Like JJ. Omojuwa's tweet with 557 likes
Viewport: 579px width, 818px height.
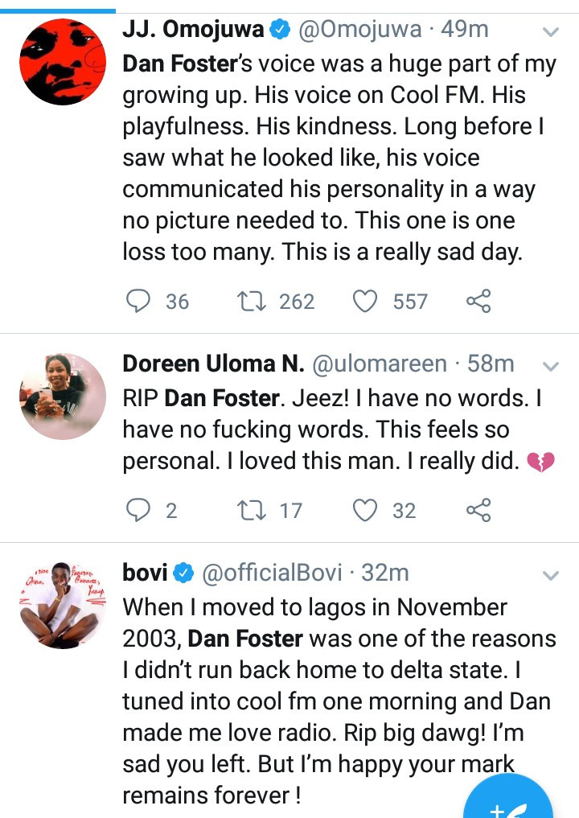point(366,302)
